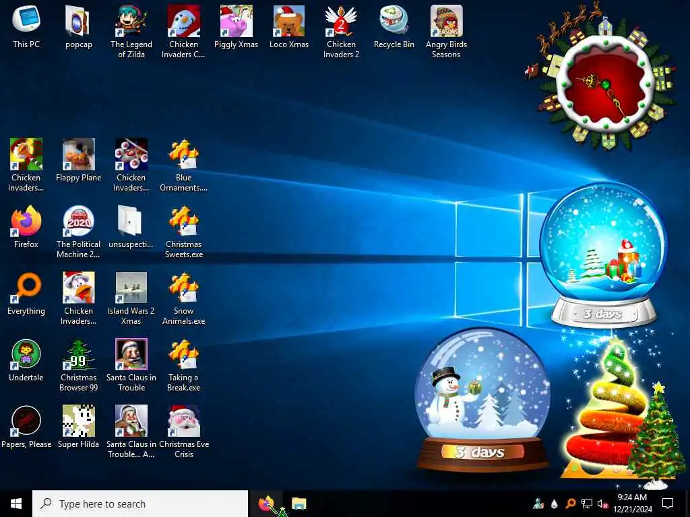Select Santa Claus in Trouble icon beside Taking a Break

click(x=131, y=364)
